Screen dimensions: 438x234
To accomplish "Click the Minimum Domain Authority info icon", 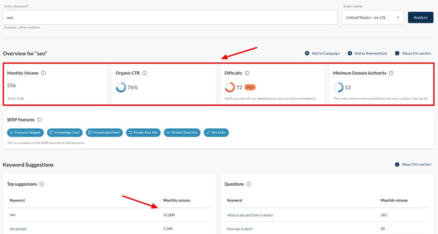I will (391, 73).
